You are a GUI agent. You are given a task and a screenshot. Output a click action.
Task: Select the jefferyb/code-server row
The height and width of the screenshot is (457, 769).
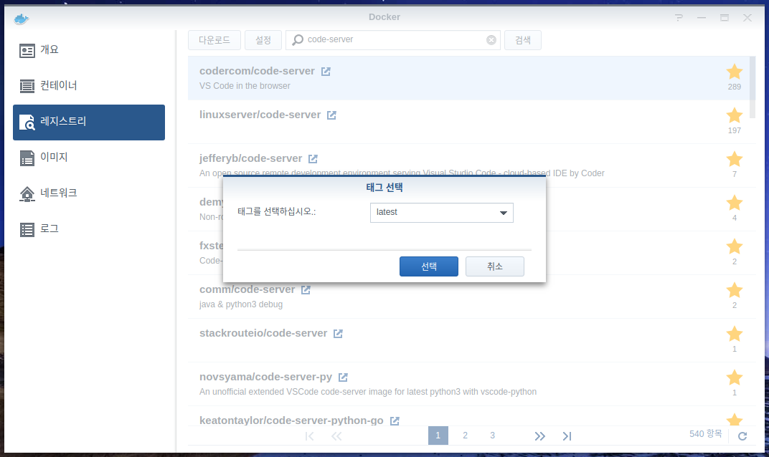[469, 165]
